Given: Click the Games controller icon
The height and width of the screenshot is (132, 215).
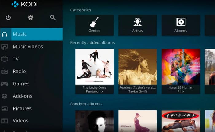Looking at the screenshot, I should tap(4, 84).
